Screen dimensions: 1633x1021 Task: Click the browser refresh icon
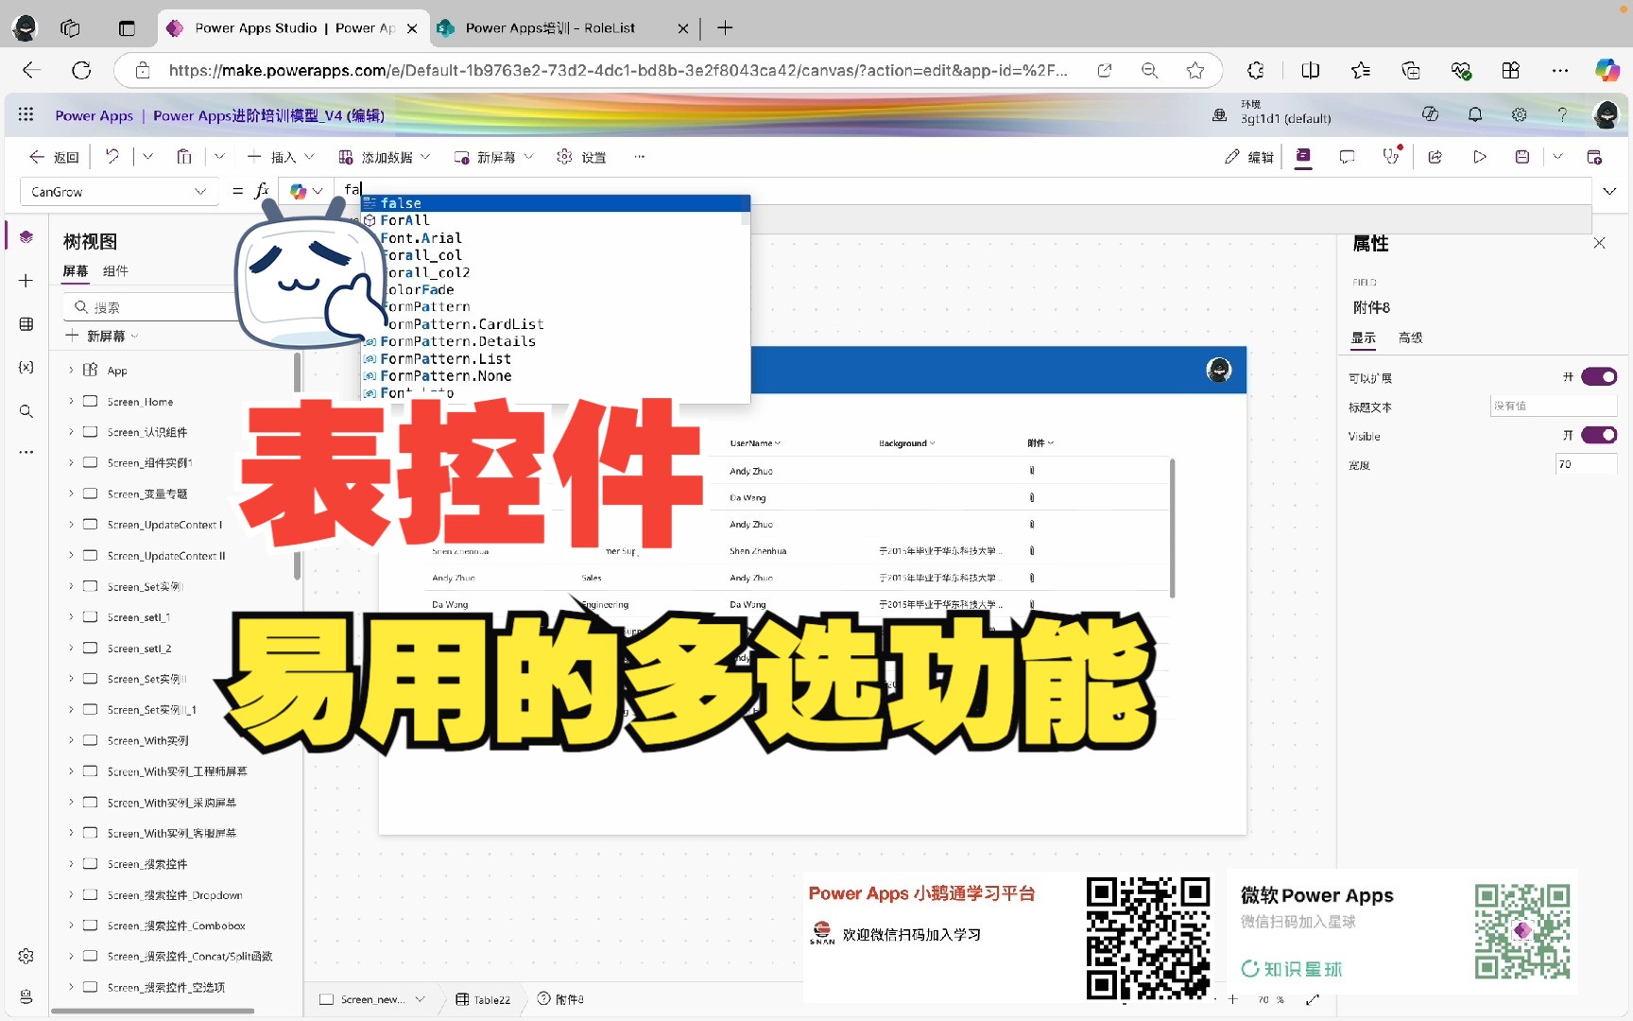pos(81,70)
